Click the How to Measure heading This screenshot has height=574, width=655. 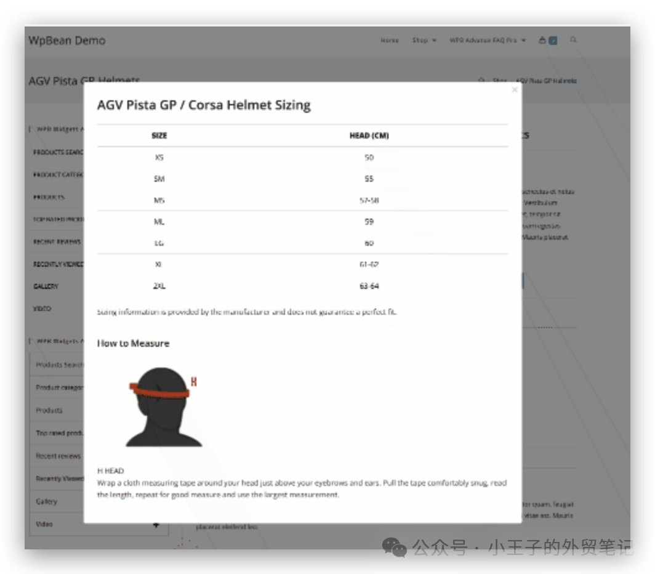[x=133, y=343]
